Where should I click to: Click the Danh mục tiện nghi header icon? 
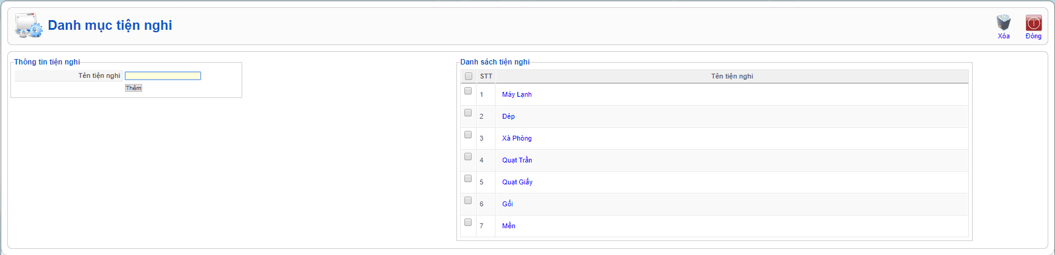point(28,26)
